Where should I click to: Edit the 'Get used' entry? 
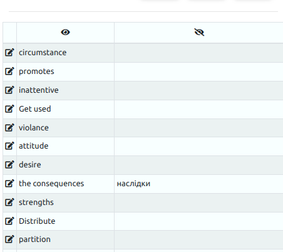tap(9, 108)
